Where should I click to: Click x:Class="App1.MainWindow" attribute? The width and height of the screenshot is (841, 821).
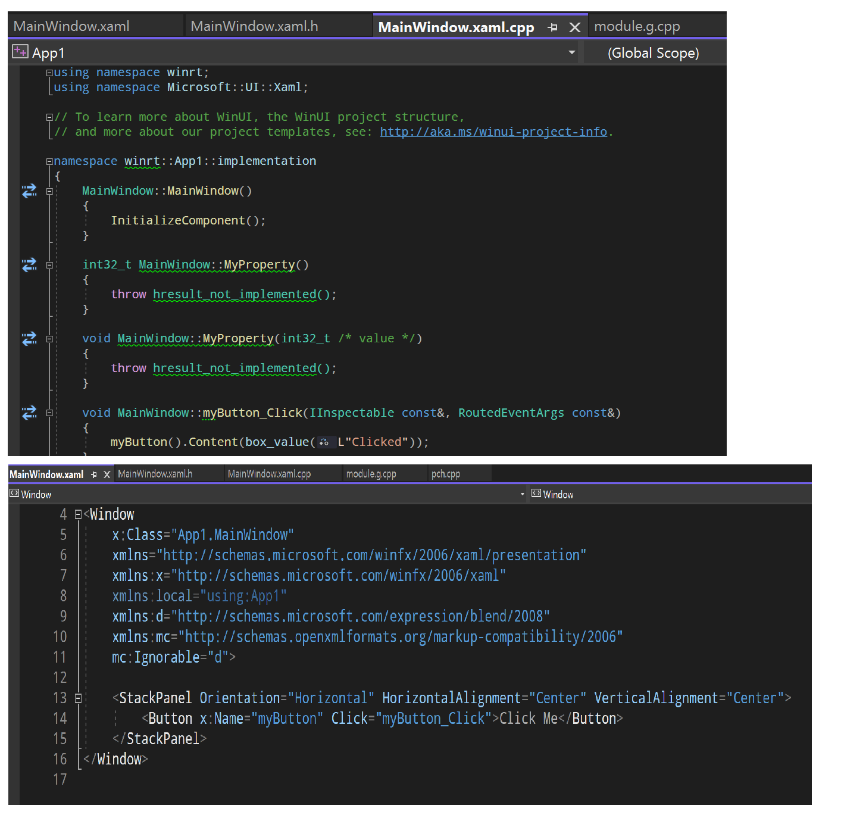pyautogui.click(x=203, y=535)
